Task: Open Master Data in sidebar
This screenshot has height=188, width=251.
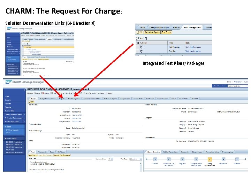Action: coord(9,111)
